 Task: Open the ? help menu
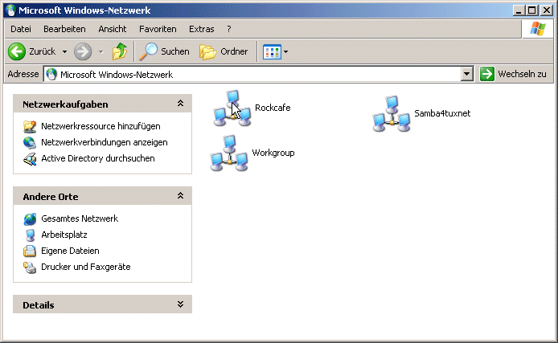[x=229, y=29]
